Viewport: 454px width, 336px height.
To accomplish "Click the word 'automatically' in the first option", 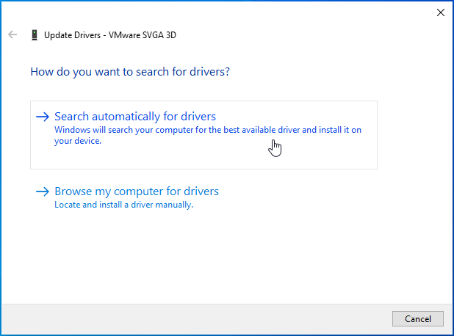I will pyautogui.click(x=125, y=117).
